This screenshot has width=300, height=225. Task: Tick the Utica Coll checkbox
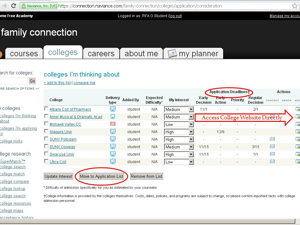coord(46,161)
